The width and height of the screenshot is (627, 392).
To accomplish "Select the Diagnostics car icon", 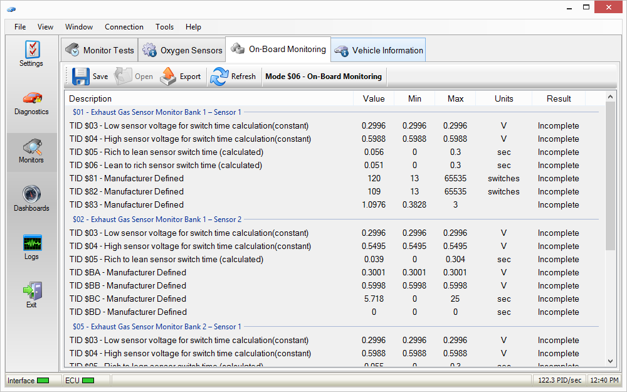I will (x=31, y=98).
